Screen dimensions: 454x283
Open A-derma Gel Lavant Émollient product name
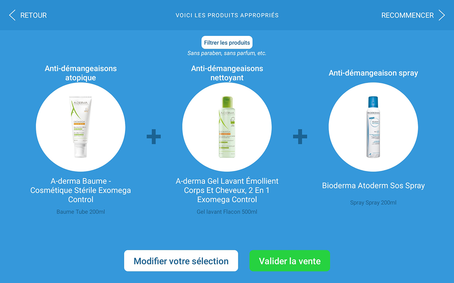(227, 190)
